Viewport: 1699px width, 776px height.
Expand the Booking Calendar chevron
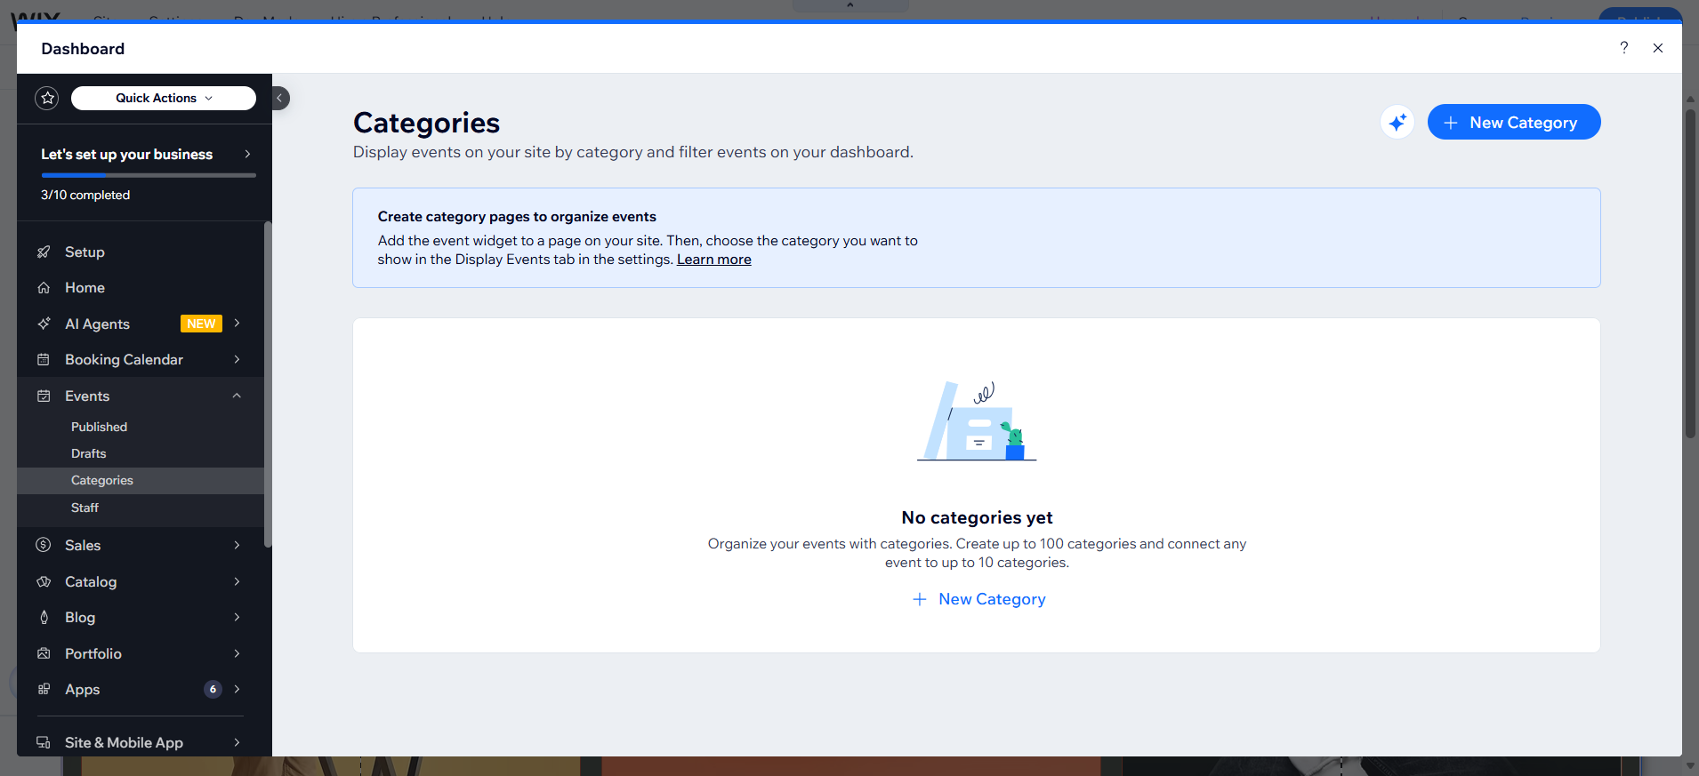pyautogui.click(x=238, y=359)
